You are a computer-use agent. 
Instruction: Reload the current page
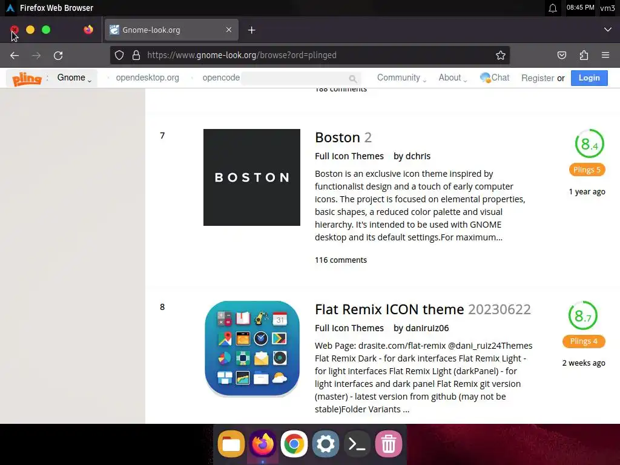point(58,55)
